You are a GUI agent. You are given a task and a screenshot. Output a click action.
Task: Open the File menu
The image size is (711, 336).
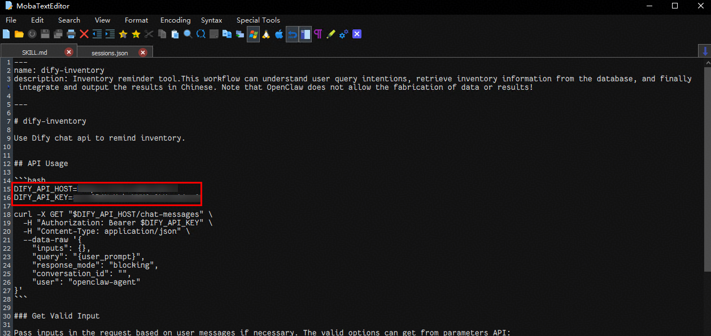pos(11,20)
